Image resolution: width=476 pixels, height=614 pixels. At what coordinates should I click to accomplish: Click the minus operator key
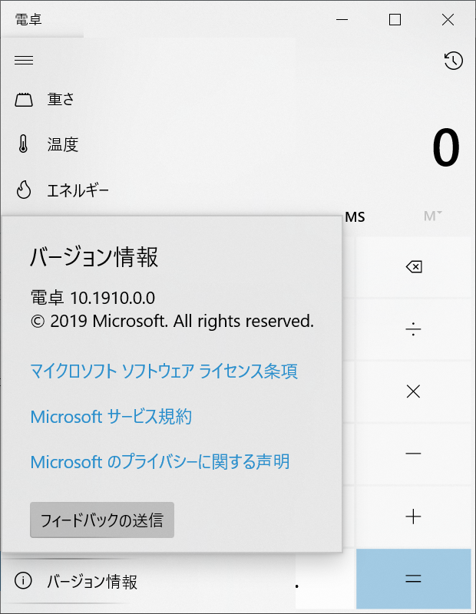pyautogui.click(x=413, y=454)
